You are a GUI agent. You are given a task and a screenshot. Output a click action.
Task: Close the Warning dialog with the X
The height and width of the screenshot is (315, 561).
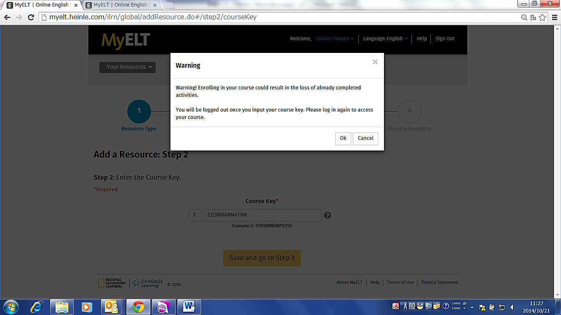pos(375,62)
